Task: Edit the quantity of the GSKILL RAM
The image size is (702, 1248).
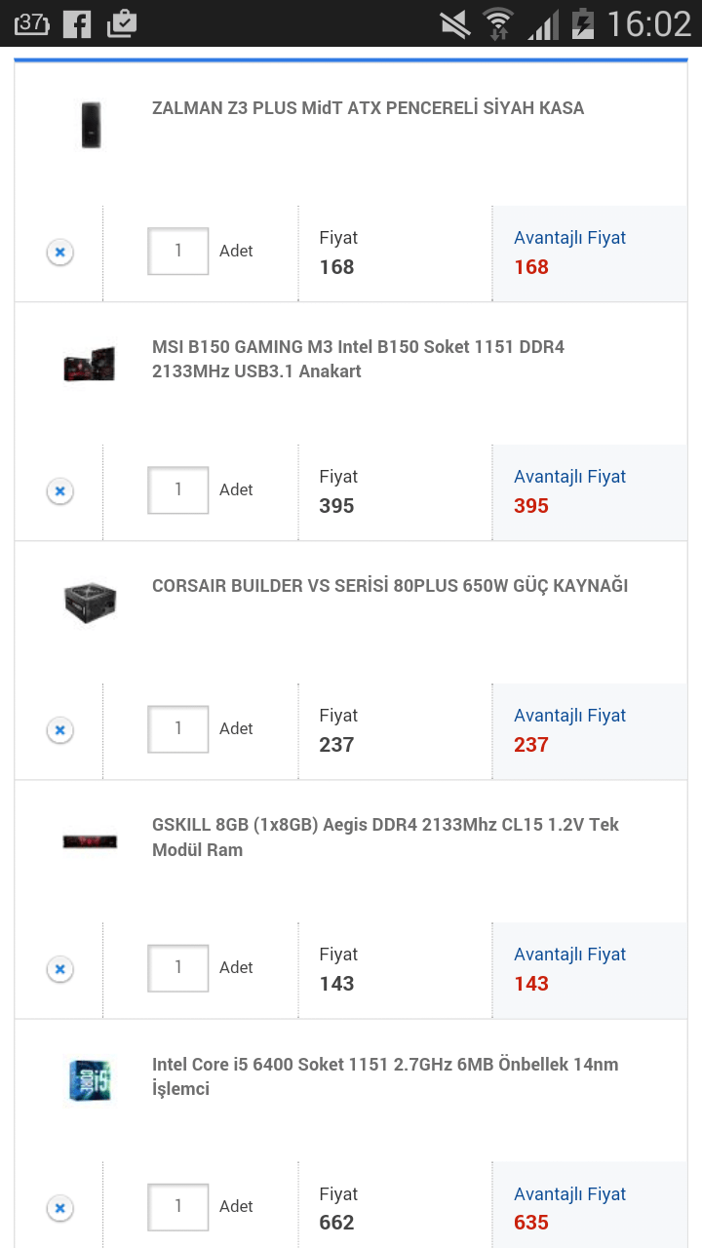Action: tap(177, 967)
